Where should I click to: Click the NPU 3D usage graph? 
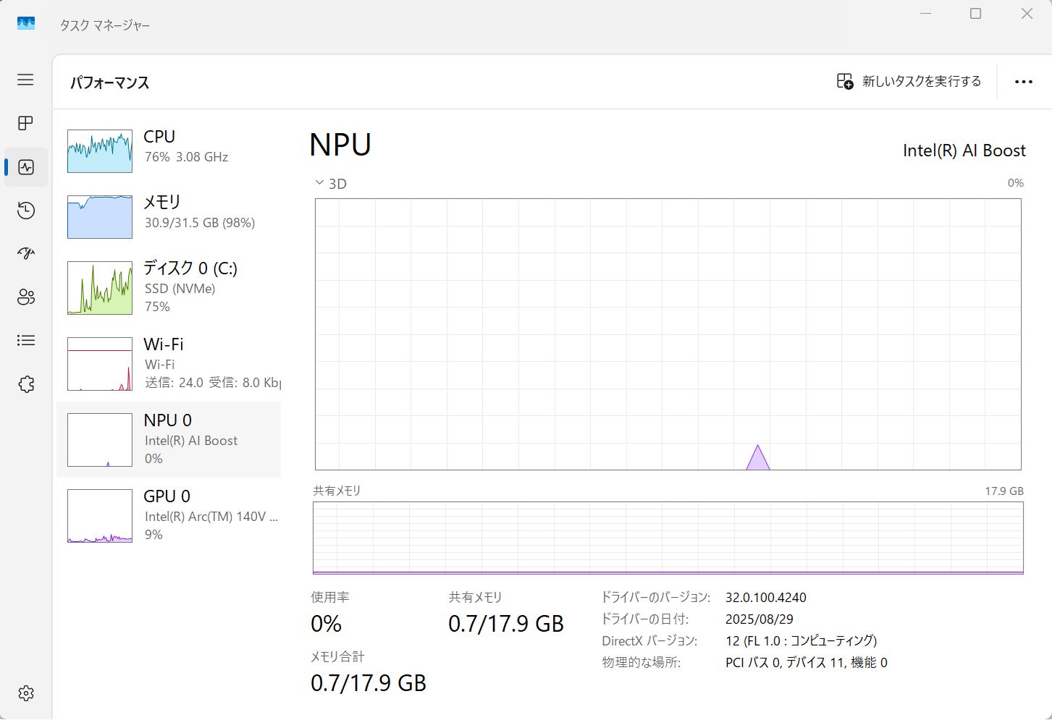[668, 334]
